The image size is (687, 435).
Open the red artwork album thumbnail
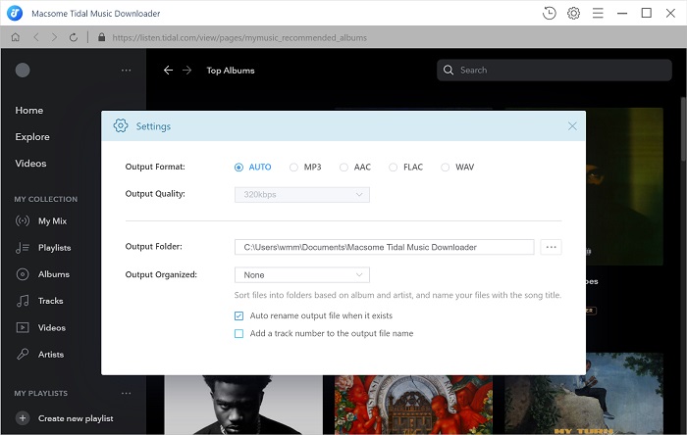point(413,405)
